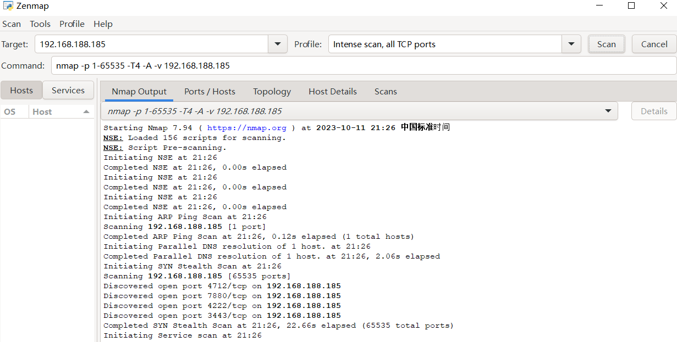Screen dimensions: 677x342
Task: Switch to the Topology tab
Action: click(x=272, y=91)
